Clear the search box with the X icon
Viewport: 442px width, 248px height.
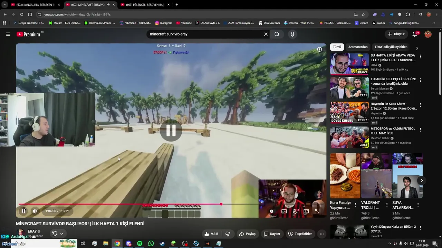click(266, 34)
